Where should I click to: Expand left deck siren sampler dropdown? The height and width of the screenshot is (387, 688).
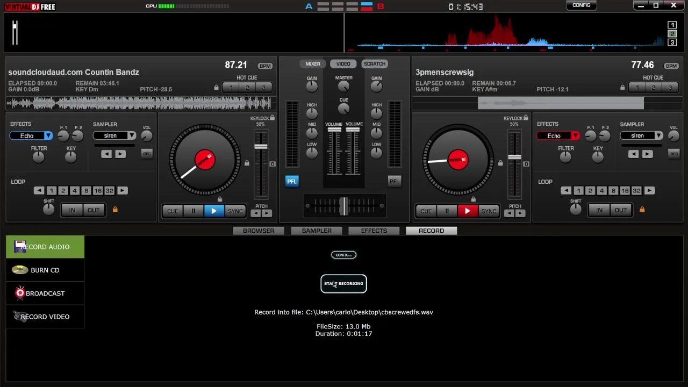[132, 136]
